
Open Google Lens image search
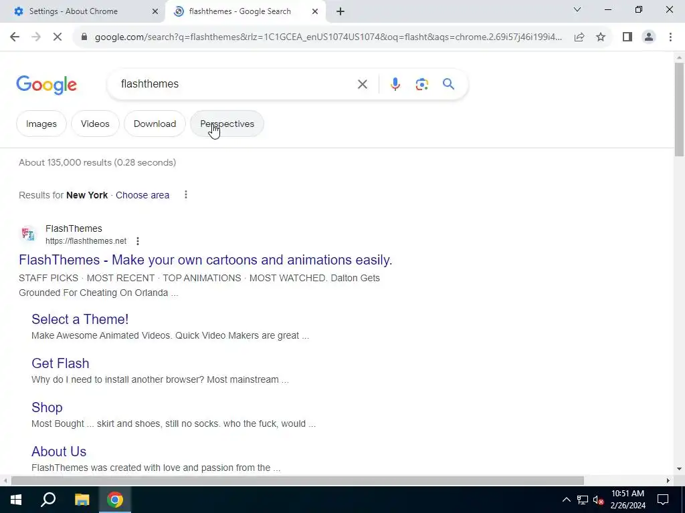click(421, 84)
